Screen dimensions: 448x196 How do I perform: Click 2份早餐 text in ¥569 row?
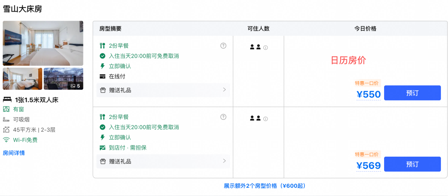(x=119, y=117)
